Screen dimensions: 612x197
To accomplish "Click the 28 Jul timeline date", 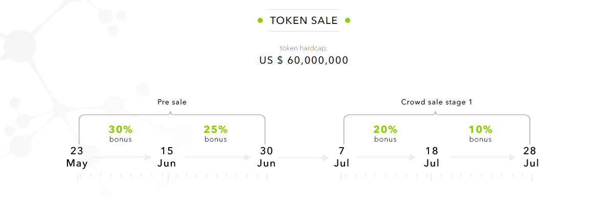I will coord(531,157).
